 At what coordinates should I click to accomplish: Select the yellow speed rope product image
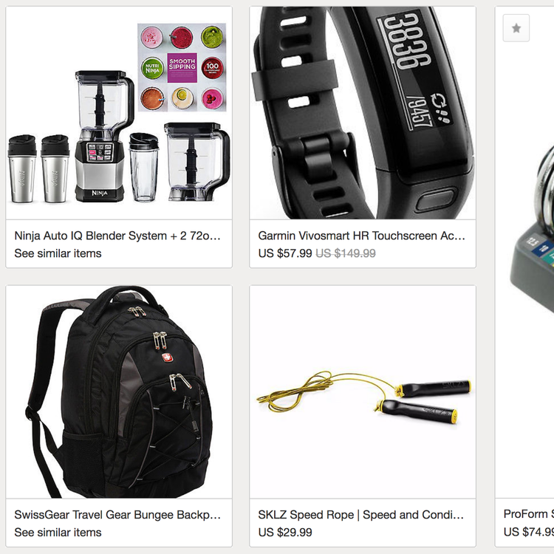tap(363, 392)
